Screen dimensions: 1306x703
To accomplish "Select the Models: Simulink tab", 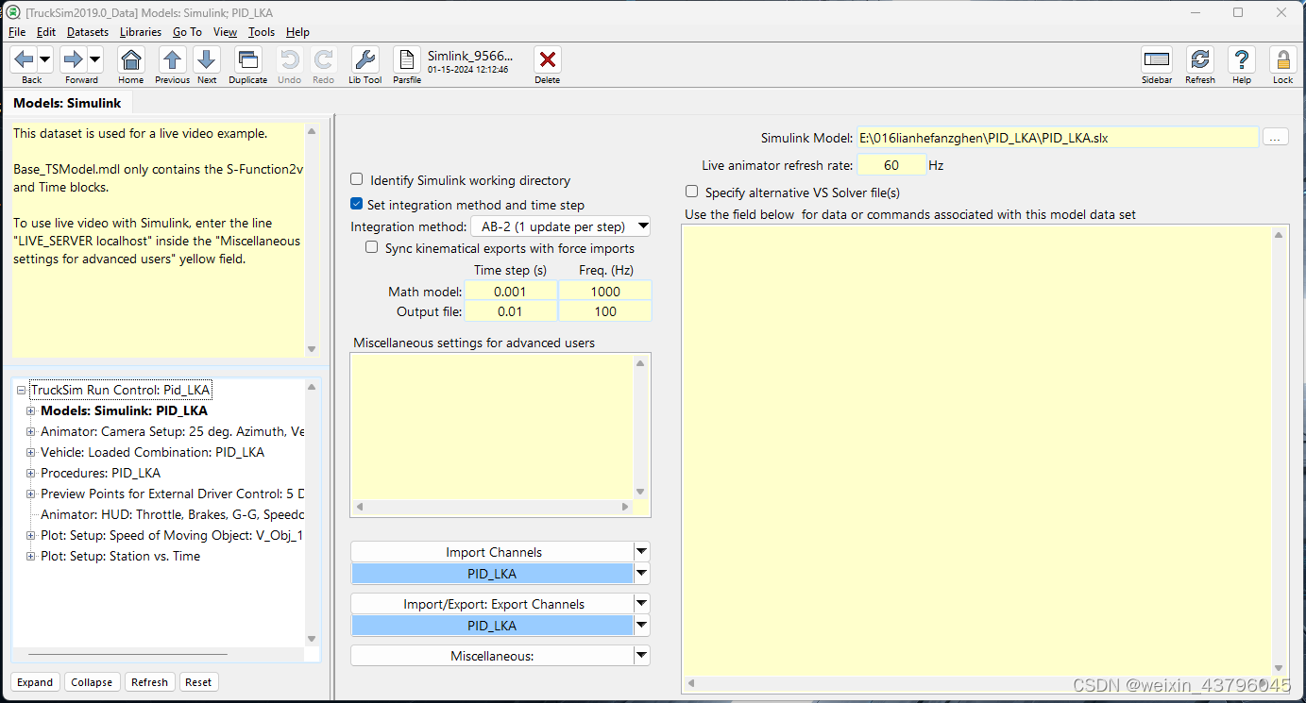I will (x=67, y=103).
